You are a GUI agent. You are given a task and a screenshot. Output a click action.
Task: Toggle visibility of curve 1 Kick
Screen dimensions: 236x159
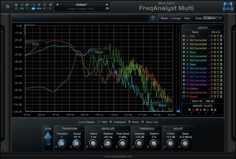[184, 36]
